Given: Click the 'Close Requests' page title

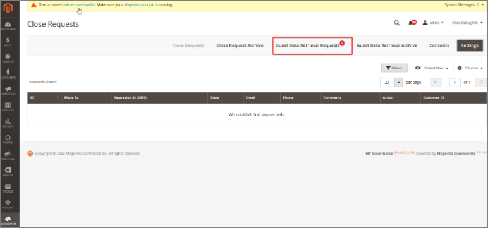Looking at the screenshot, I should [53, 24].
